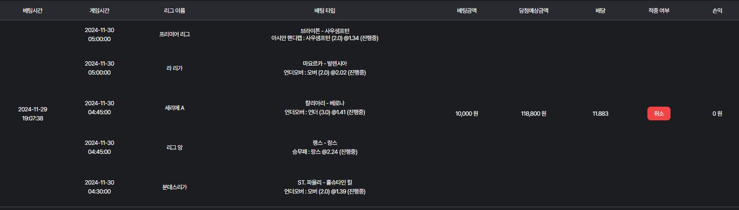The image size is (739, 210).
Task: Click the 적중 여부 column header
Action: point(659,10)
